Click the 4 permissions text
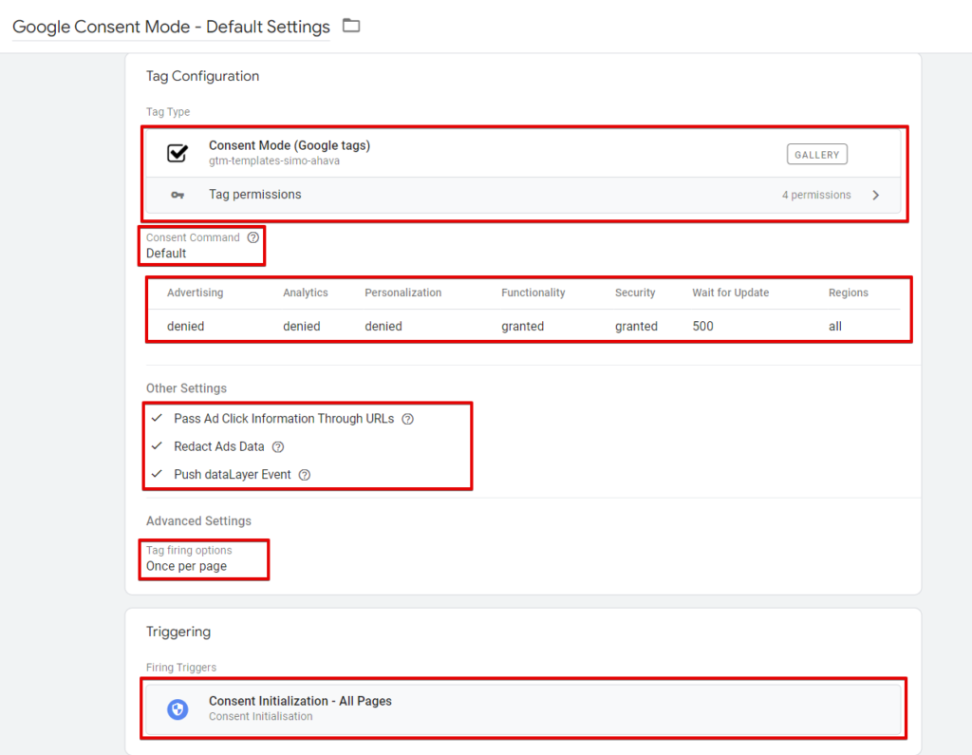972x755 pixels. click(815, 195)
